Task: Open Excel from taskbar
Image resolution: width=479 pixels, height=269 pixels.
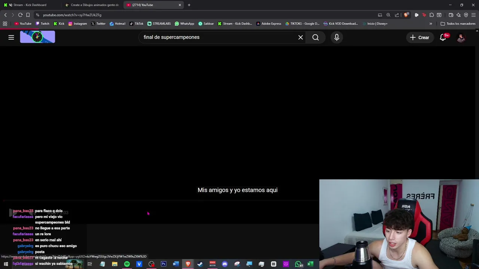Action: [310, 264]
